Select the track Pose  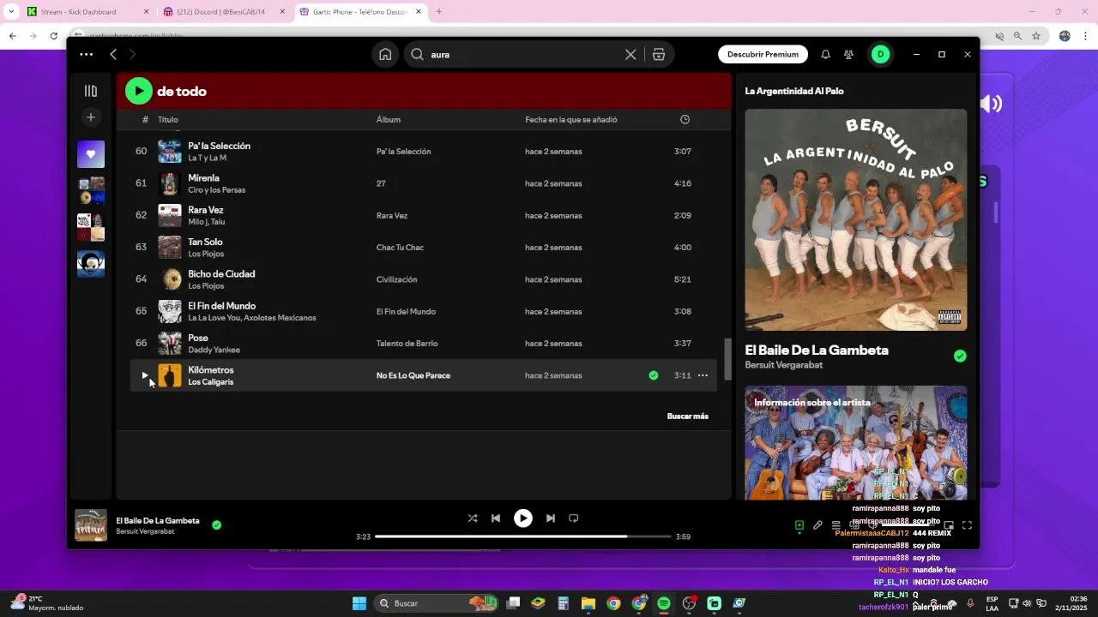pyautogui.click(x=198, y=338)
